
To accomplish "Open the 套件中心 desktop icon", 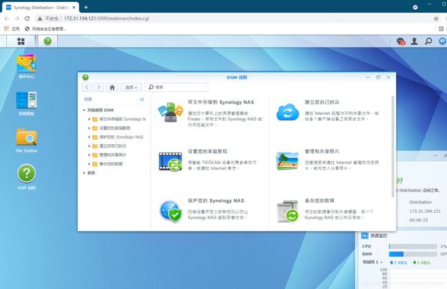I will click(x=26, y=63).
